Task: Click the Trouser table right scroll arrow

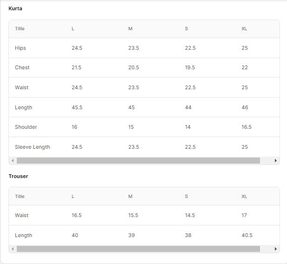Action: tap(276, 249)
